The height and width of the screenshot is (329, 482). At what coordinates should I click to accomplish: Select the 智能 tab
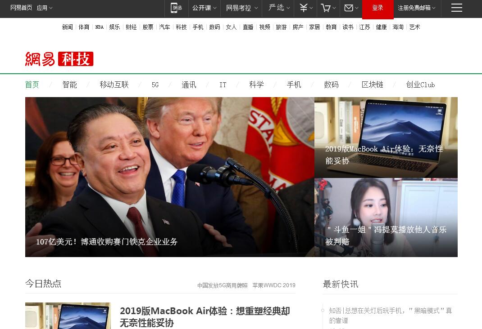(x=70, y=84)
